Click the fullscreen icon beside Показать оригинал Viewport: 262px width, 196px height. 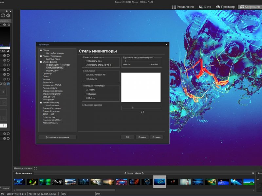click(x=35, y=168)
